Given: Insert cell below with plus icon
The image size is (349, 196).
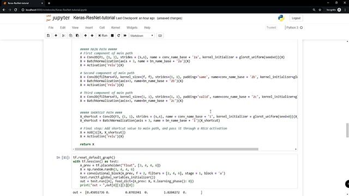Looking at the screenshot, I should [56, 35].
